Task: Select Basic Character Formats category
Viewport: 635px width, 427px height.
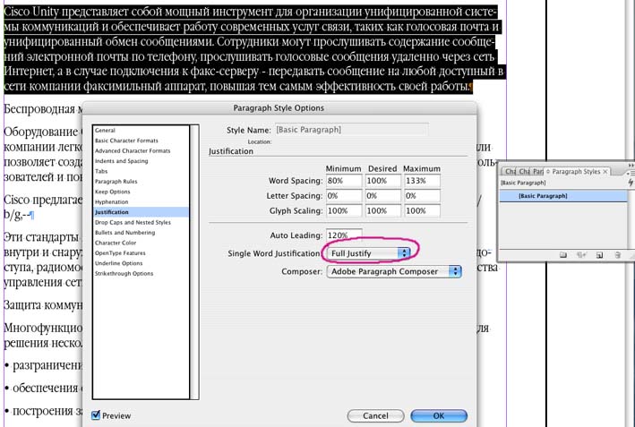Action: coord(126,141)
